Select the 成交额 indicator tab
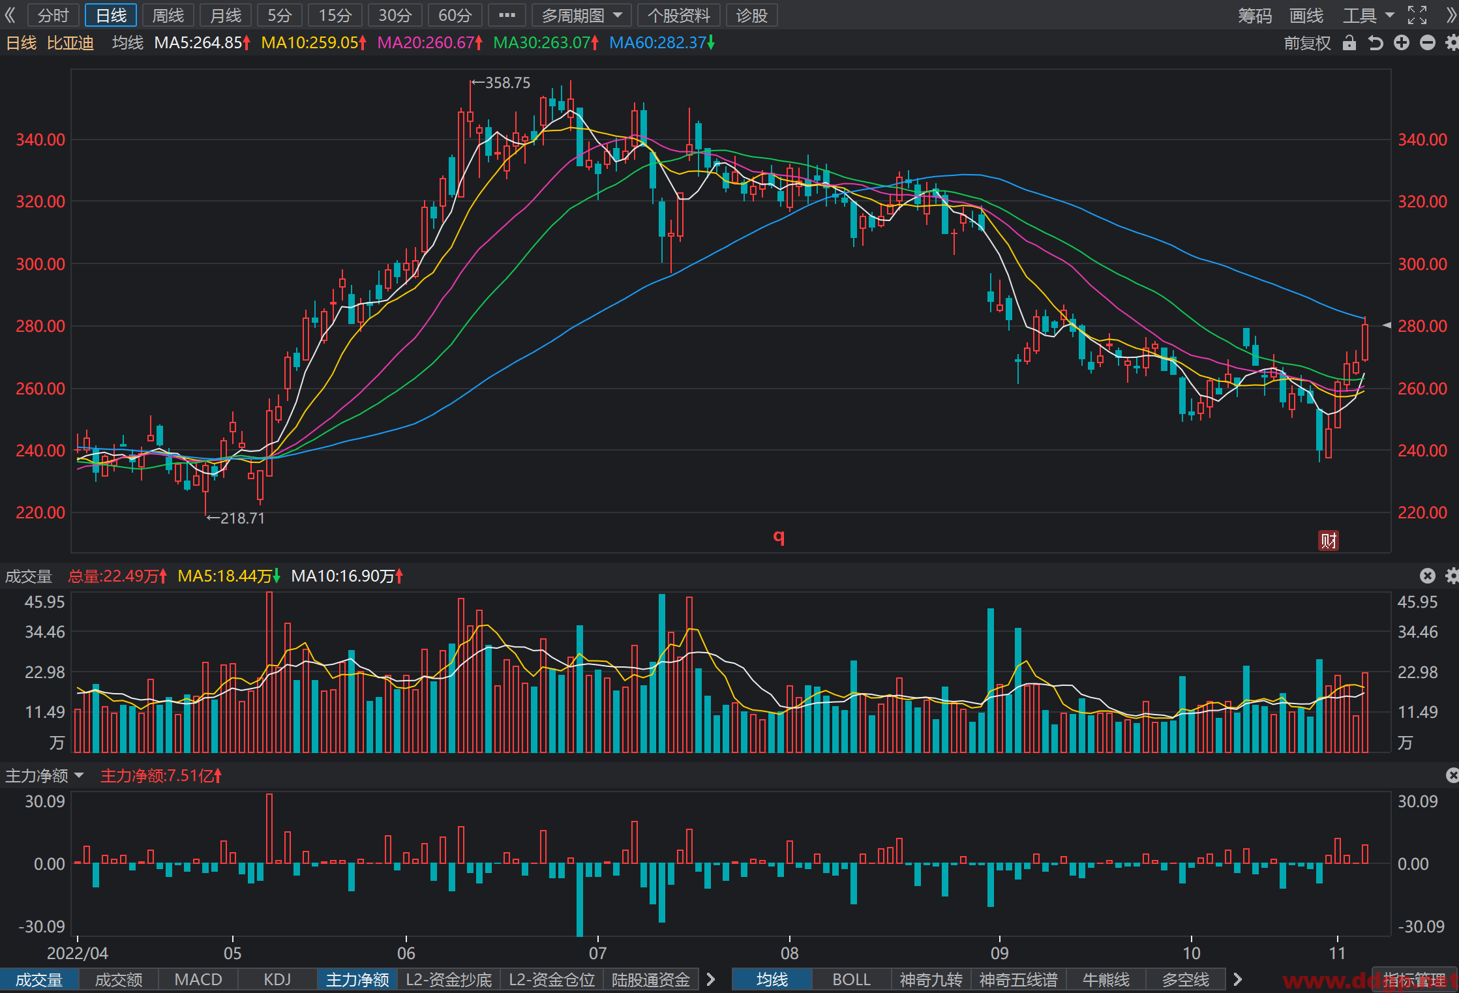Viewport: 1459px width, 993px height. point(119,980)
